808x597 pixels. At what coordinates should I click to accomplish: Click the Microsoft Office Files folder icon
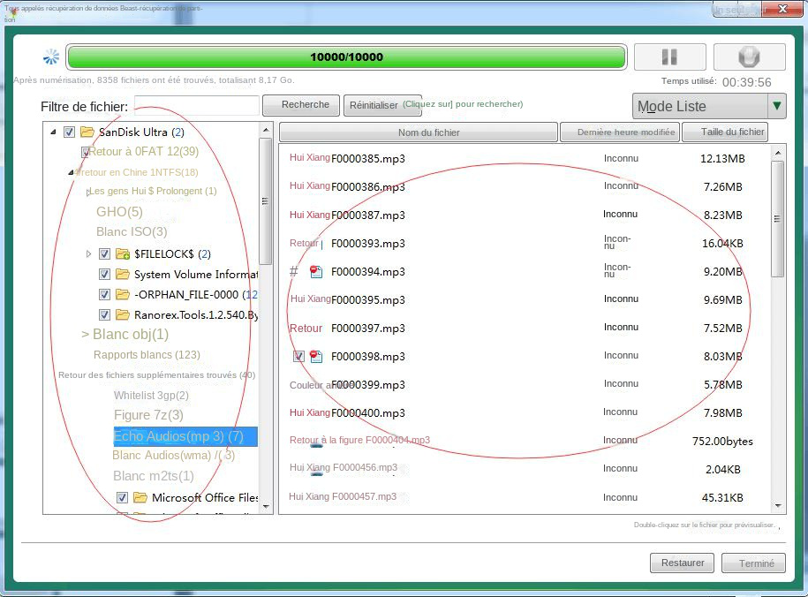click(x=140, y=498)
